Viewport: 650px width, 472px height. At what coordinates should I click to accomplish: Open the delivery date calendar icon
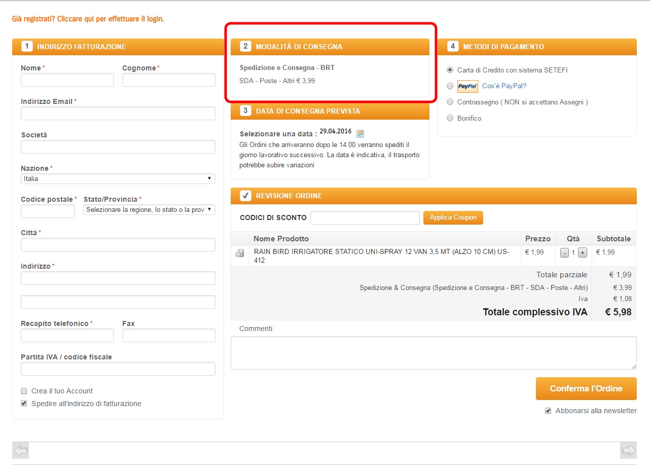tap(360, 134)
